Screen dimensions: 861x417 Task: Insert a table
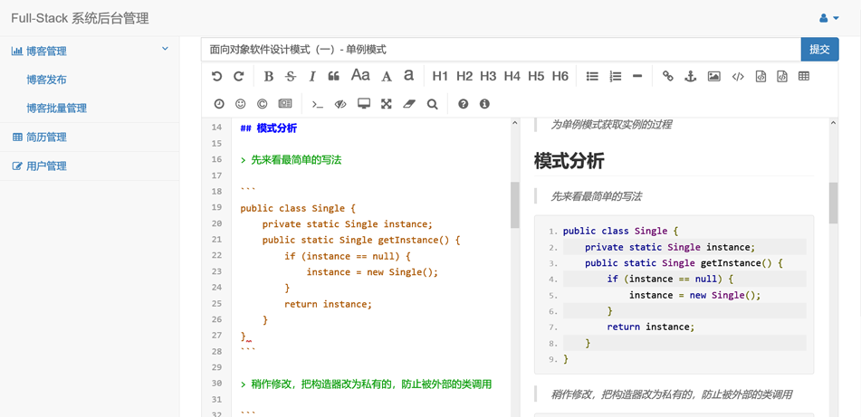coord(804,76)
